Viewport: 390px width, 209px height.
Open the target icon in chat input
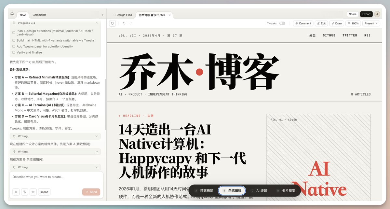(x=16, y=192)
